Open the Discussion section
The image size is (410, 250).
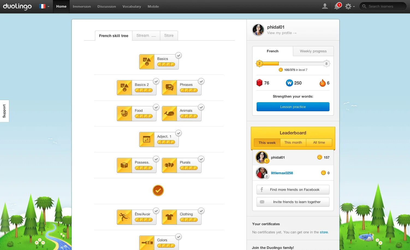pos(106,7)
